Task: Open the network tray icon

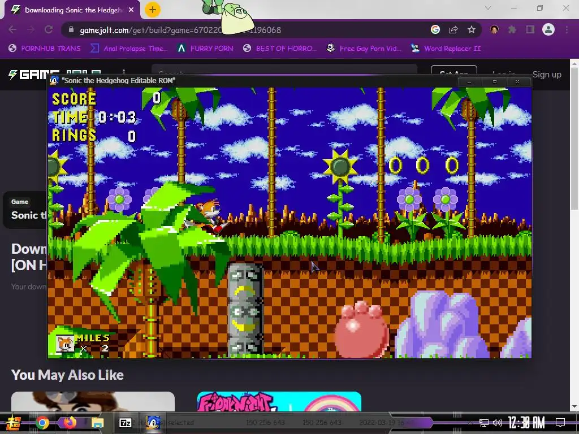Action: (484, 423)
